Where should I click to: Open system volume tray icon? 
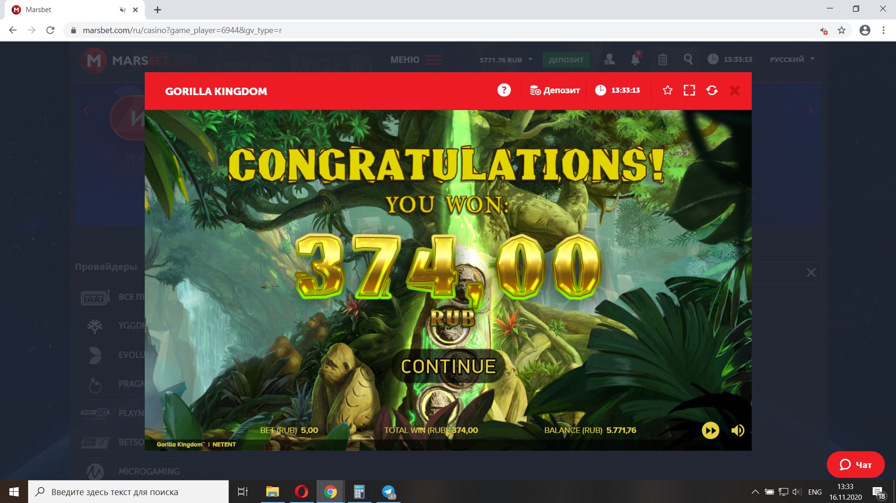coord(797,492)
